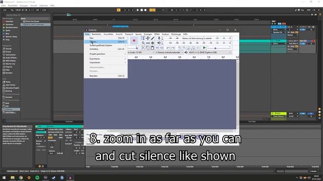323x181 pixels.
Task: Open Drums category in Ableton browser
Action: 8,52
